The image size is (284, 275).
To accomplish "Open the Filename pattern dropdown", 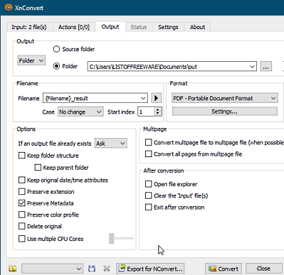I will pyautogui.click(x=143, y=98).
